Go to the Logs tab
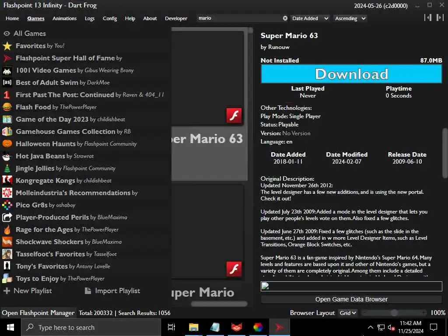 click(90, 18)
